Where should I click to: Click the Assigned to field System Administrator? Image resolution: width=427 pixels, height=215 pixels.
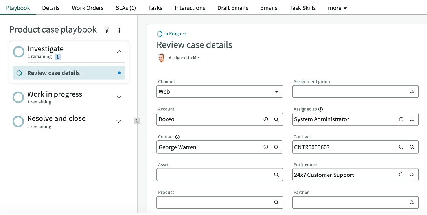(355, 119)
